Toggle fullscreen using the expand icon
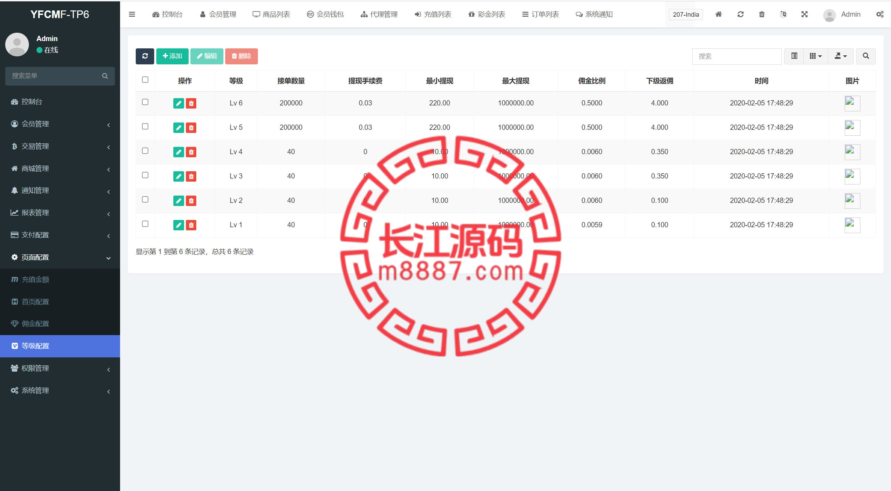Viewport: 891px width, 491px height. (804, 14)
